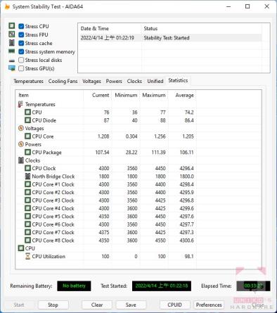Click the CPU group icon above Utilization
Viewport: 277px width, 313px height.
[x=21, y=248]
